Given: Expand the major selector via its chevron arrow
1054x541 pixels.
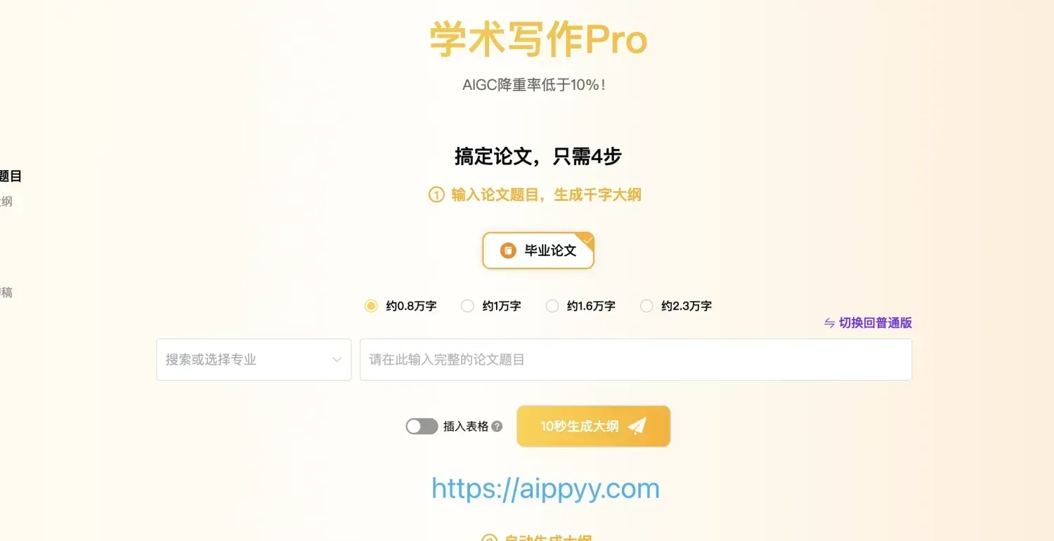Looking at the screenshot, I should point(337,360).
